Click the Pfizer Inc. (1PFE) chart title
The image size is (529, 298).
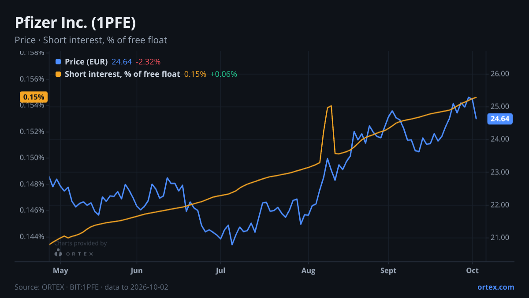75,23
